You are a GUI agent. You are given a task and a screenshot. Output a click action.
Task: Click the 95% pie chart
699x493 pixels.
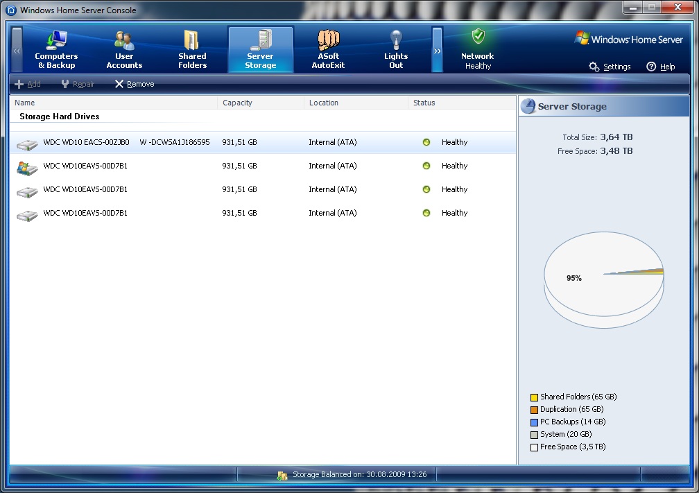[x=604, y=279]
